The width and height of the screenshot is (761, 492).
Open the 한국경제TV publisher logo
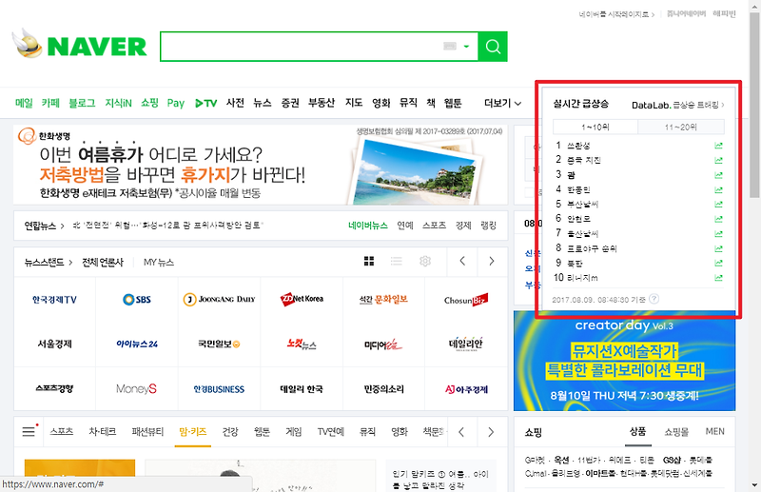(x=54, y=300)
